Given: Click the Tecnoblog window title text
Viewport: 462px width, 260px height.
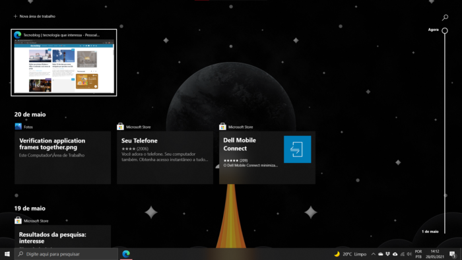Looking at the screenshot, I should click(x=61, y=35).
